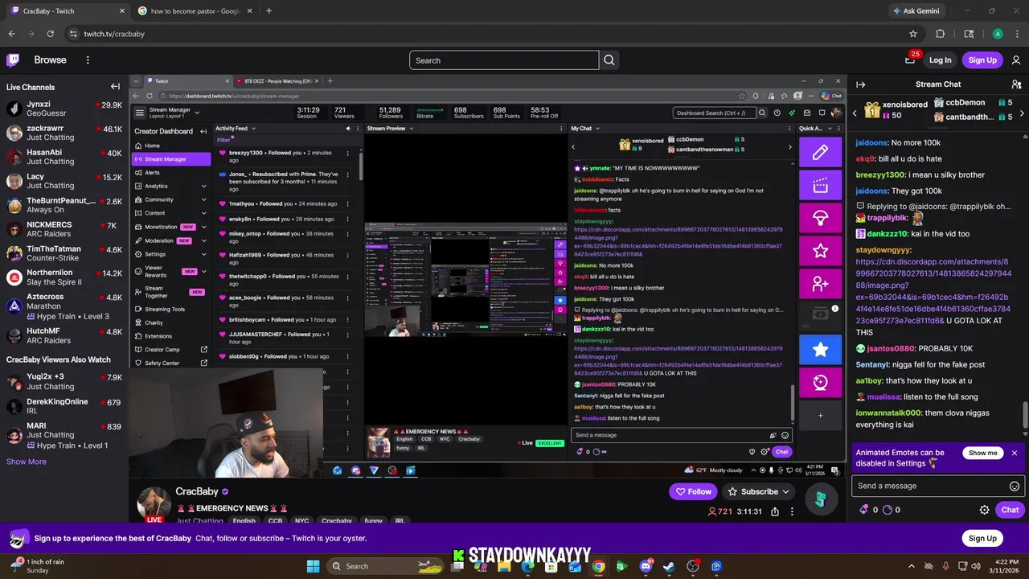Screen dimensions: 1029x579
Task: Follow CracBaby
Action: (x=694, y=491)
